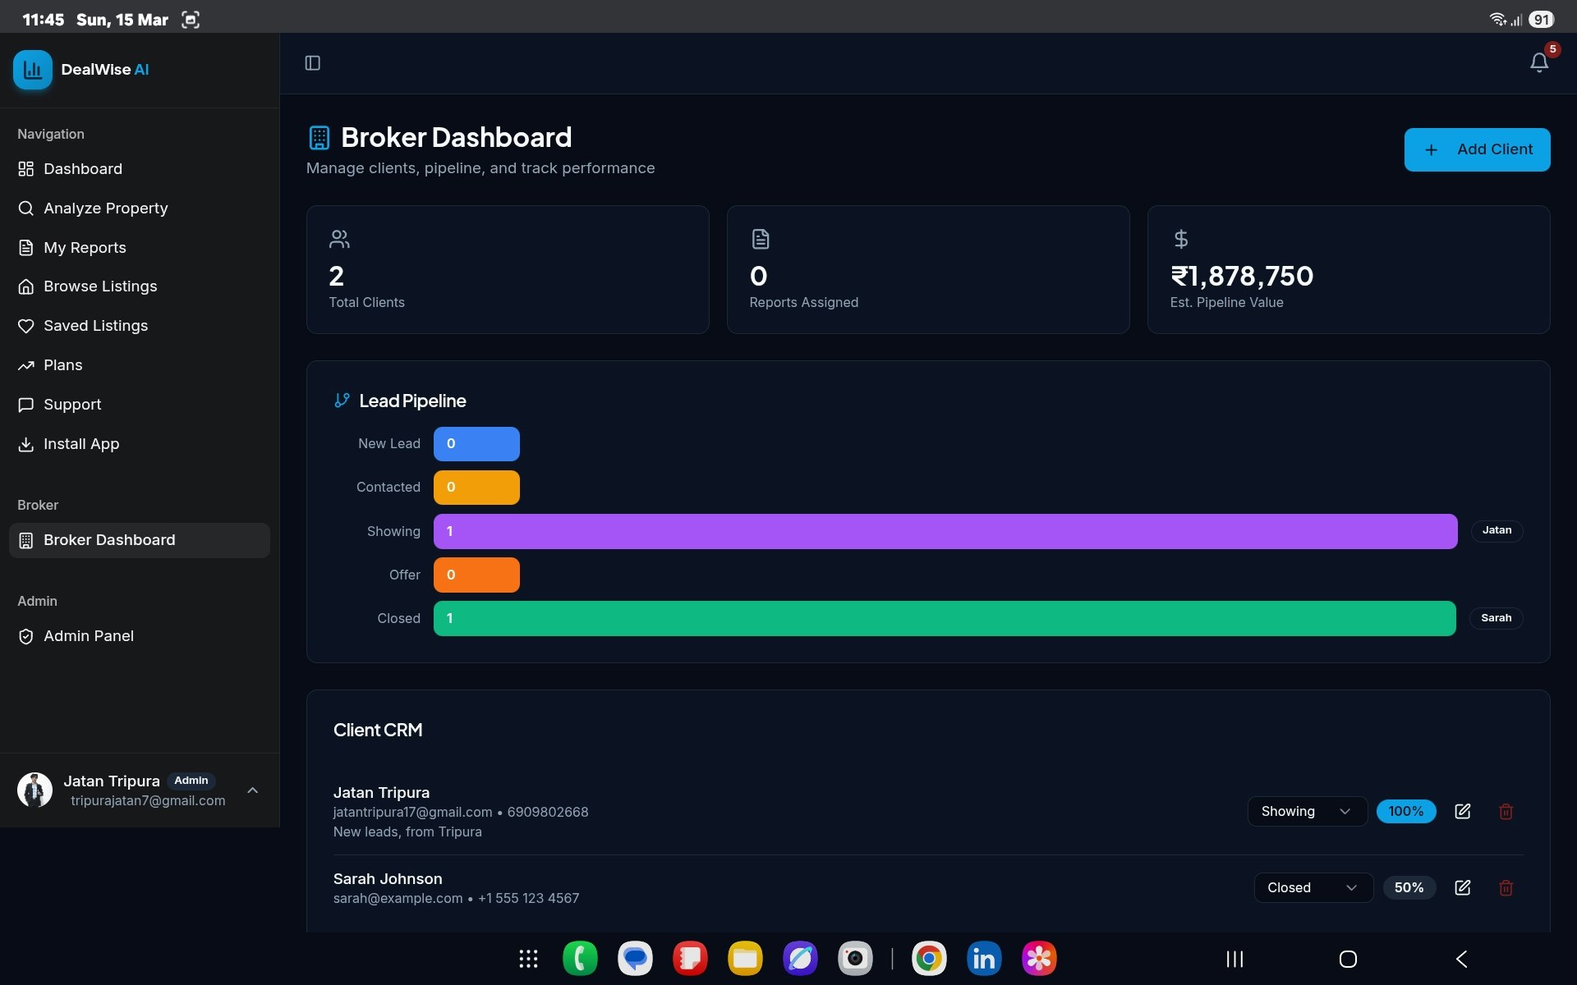This screenshot has height=985, width=1577.
Task: Open the Support page
Action: [x=71, y=405]
